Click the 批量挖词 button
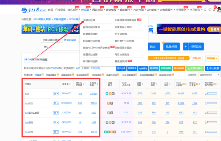The image size is (221, 141). click(171, 46)
